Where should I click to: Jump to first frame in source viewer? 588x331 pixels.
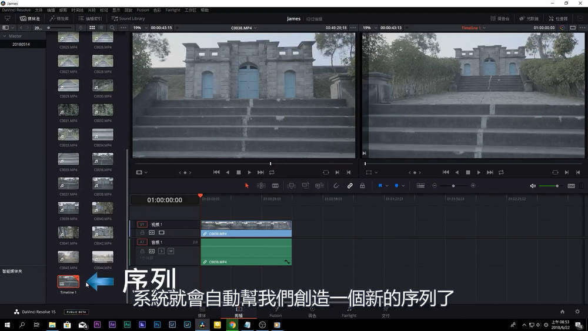216,172
